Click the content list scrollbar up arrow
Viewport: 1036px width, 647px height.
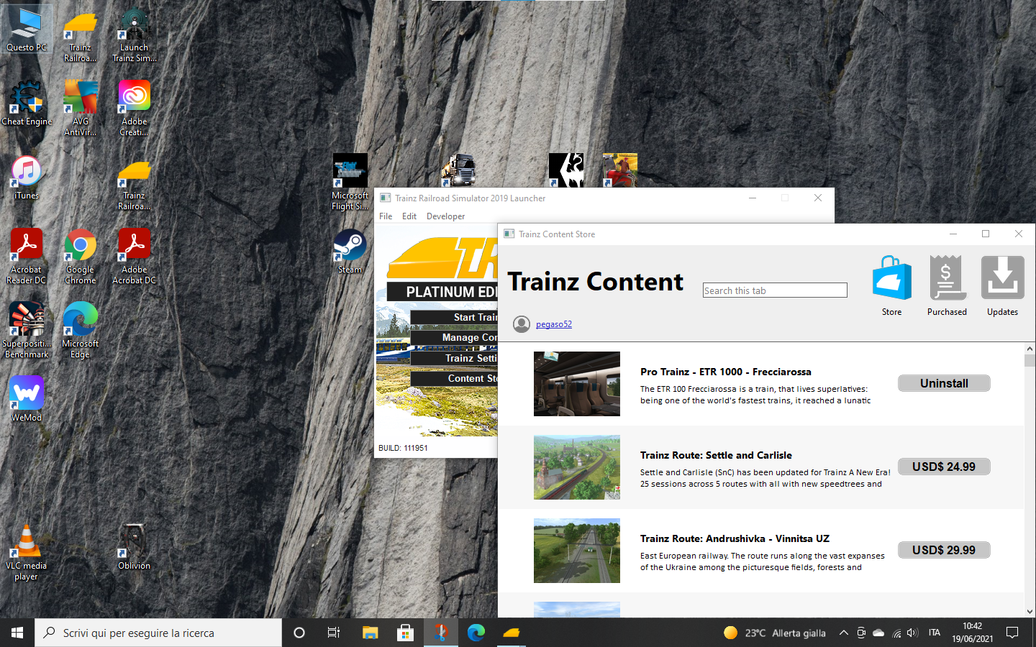[1030, 349]
